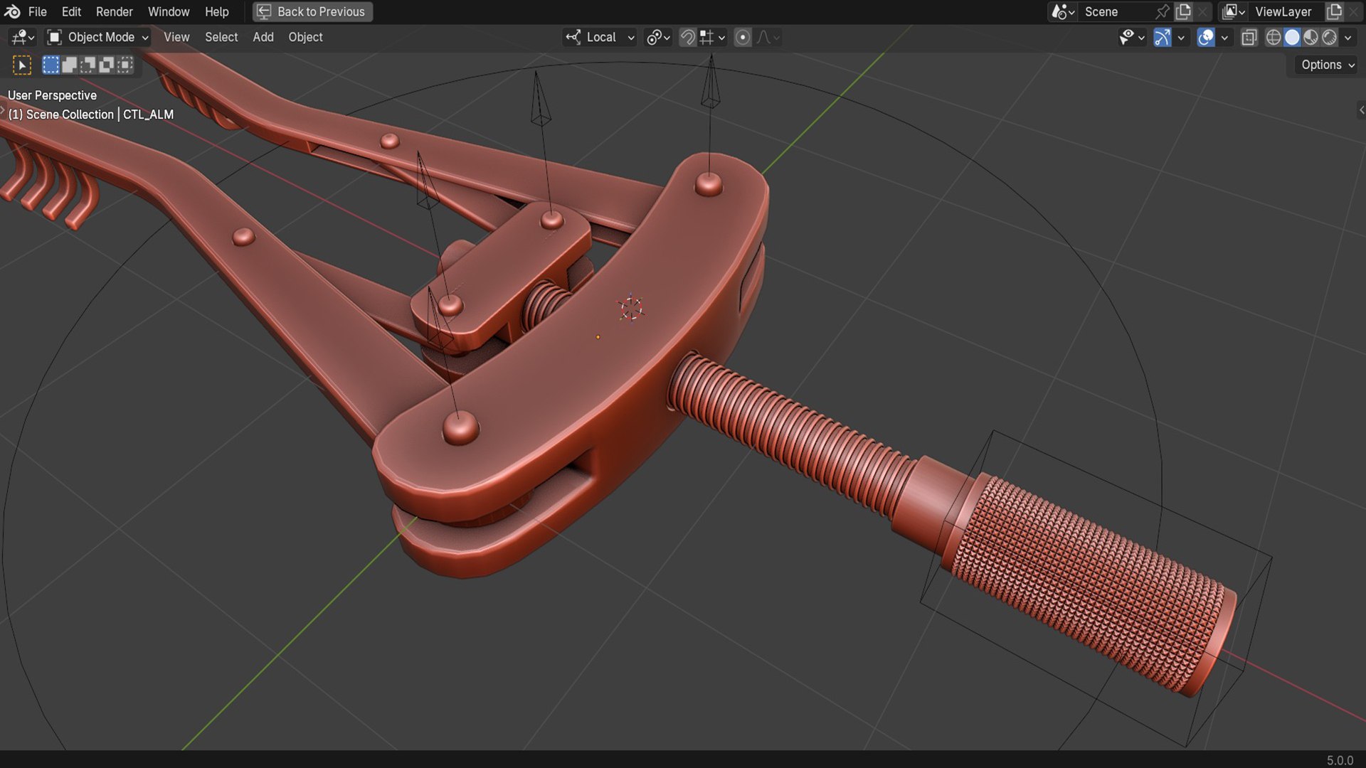
Task: Open the editor type dropdown
Action: tap(22, 37)
